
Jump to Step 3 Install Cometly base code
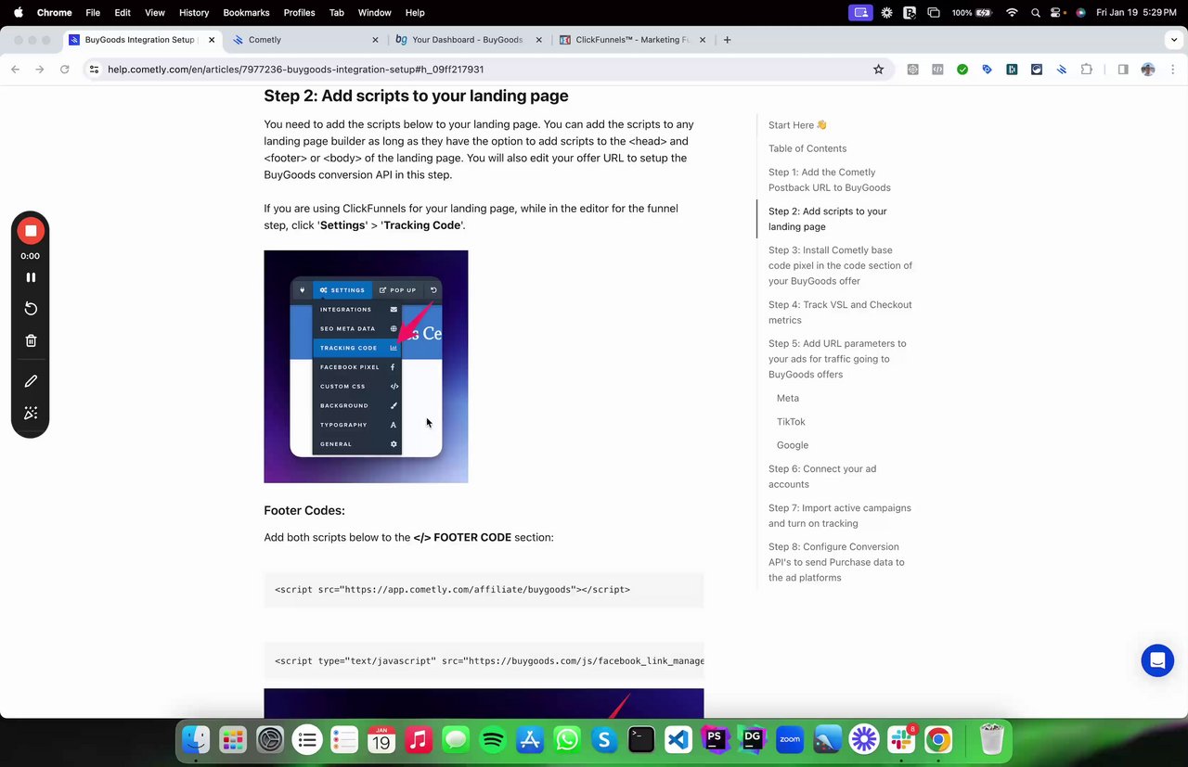[x=840, y=265]
